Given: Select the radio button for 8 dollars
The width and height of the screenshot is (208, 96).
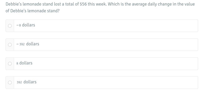Looking at the screenshot, I should coord(10,64).
